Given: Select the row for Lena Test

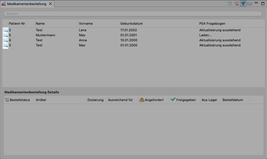Looking at the screenshot, I should [x=39, y=30].
